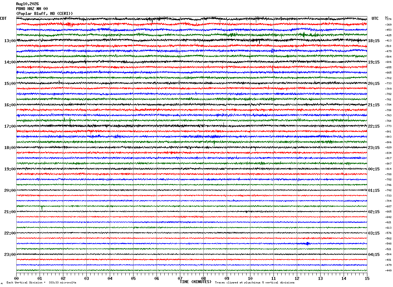Select the DC offset value -687
The image size is (393, 287).
coord(388,206)
